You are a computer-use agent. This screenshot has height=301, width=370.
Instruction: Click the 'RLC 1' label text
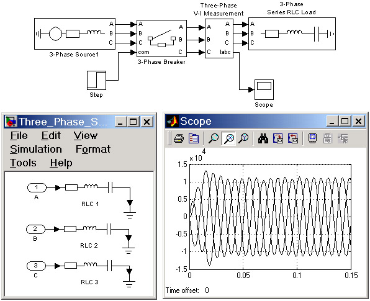90,204
